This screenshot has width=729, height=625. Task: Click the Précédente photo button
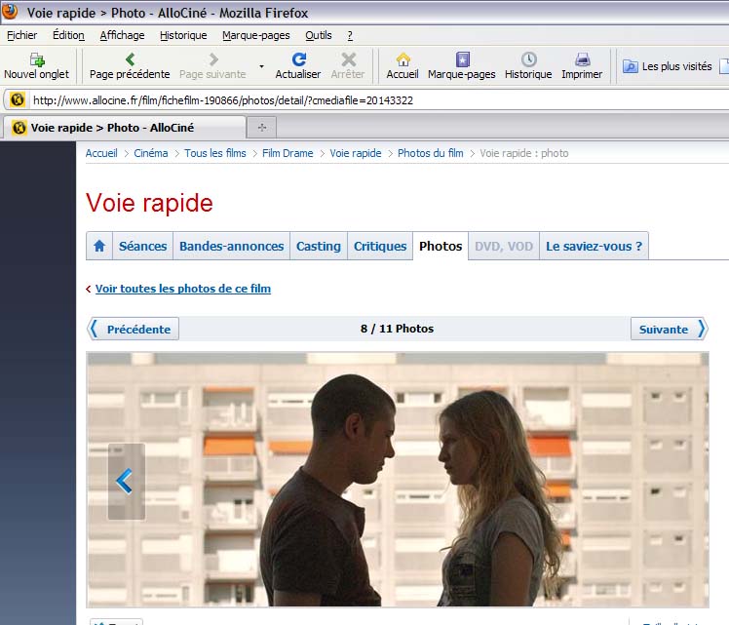click(x=134, y=329)
